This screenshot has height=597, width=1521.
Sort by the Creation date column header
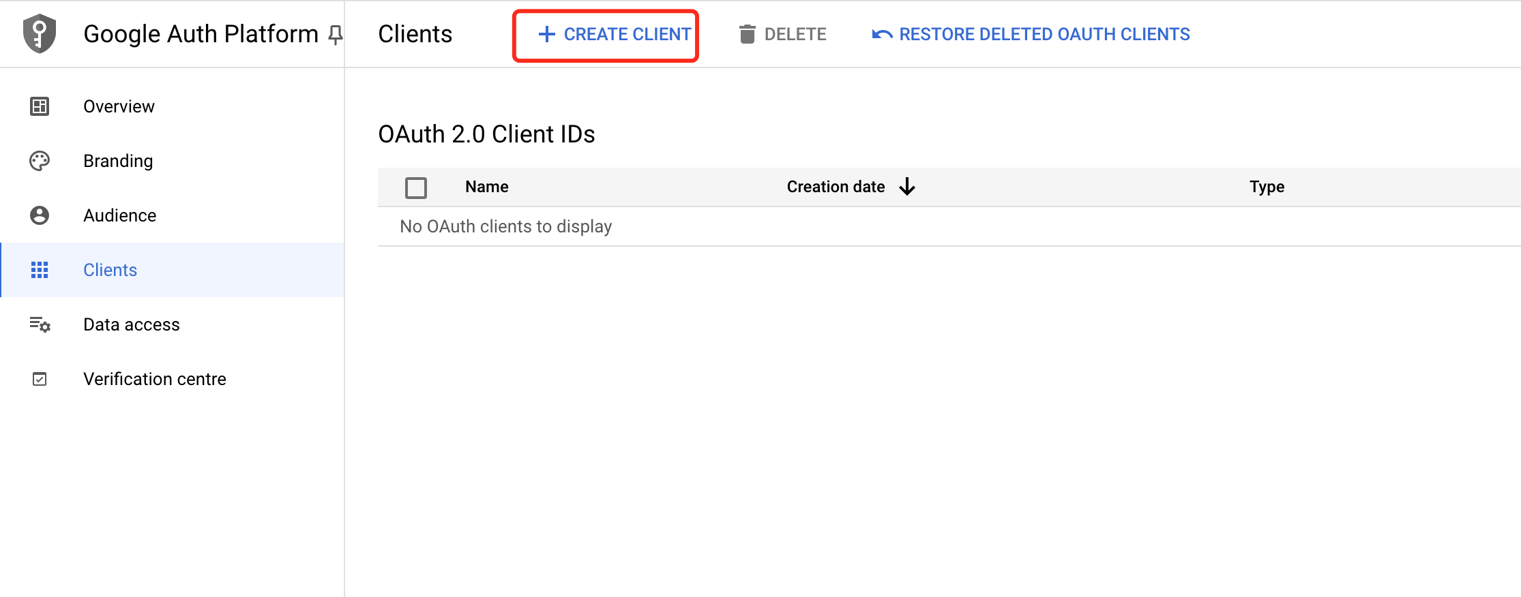[x=836, y=187]
